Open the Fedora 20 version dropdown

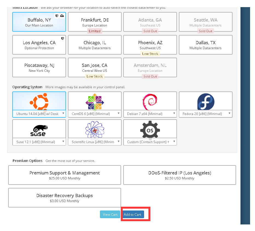[x=205, y=114]
